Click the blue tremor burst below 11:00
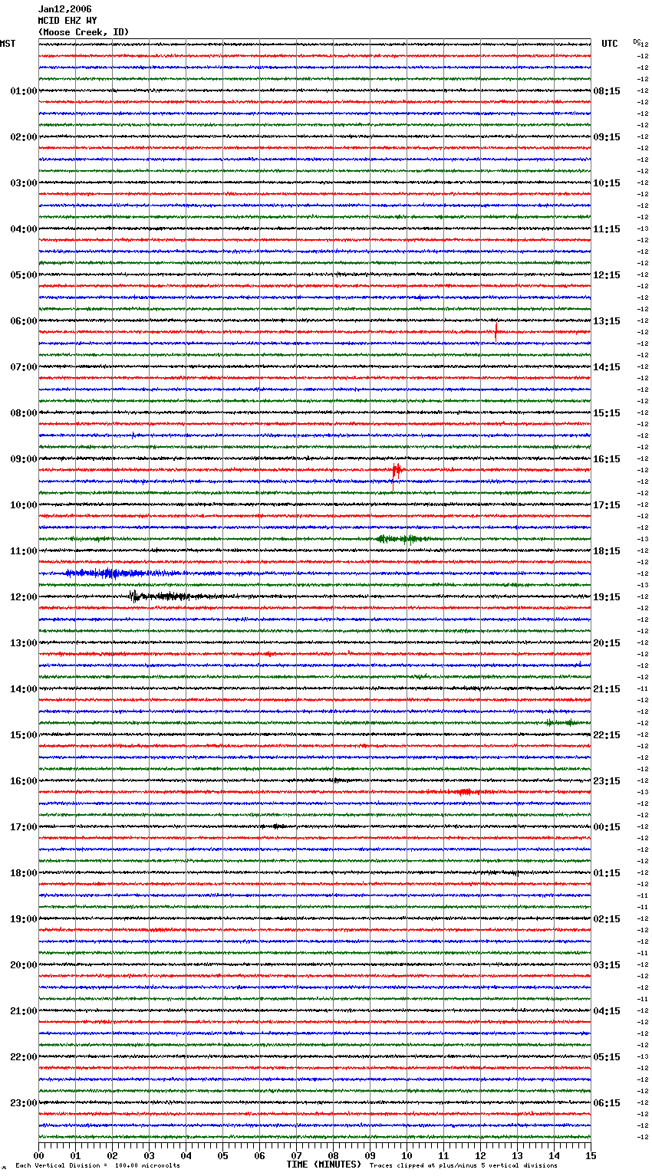Image resolution: width=652 pixels, height=1176 pixels. pos(123,573)
